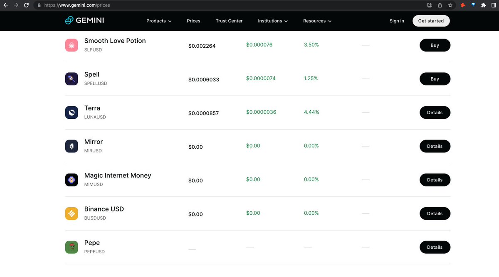This screenshot has height=277, width=499.
Task: Open Details for Magic Internet Money
Action: click(435, 180)
